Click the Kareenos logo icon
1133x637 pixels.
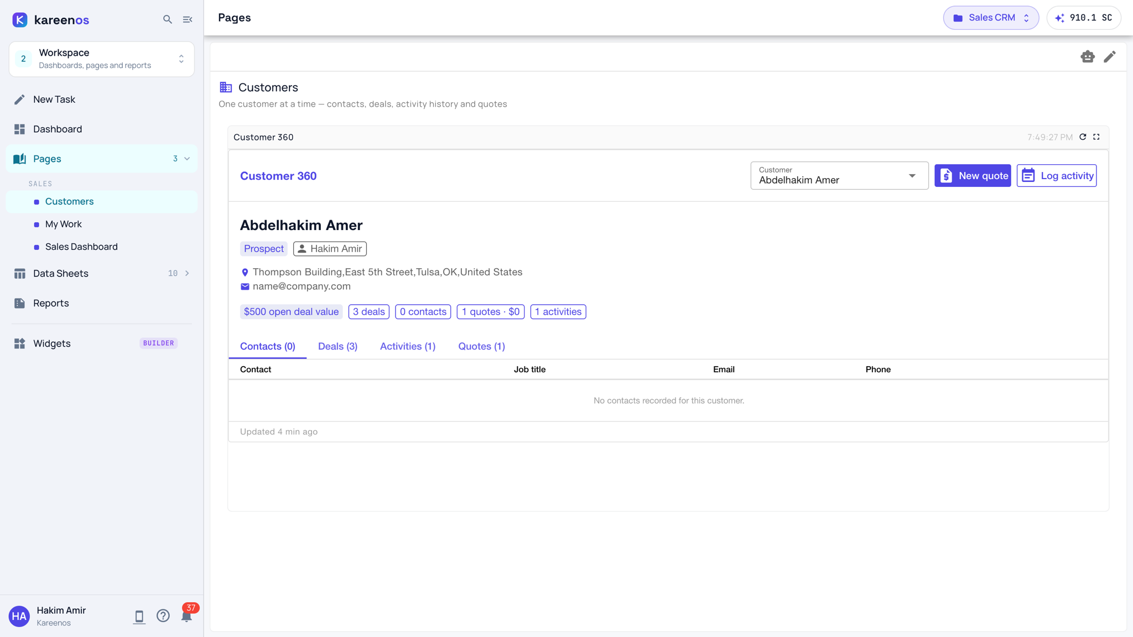(20, 20)
